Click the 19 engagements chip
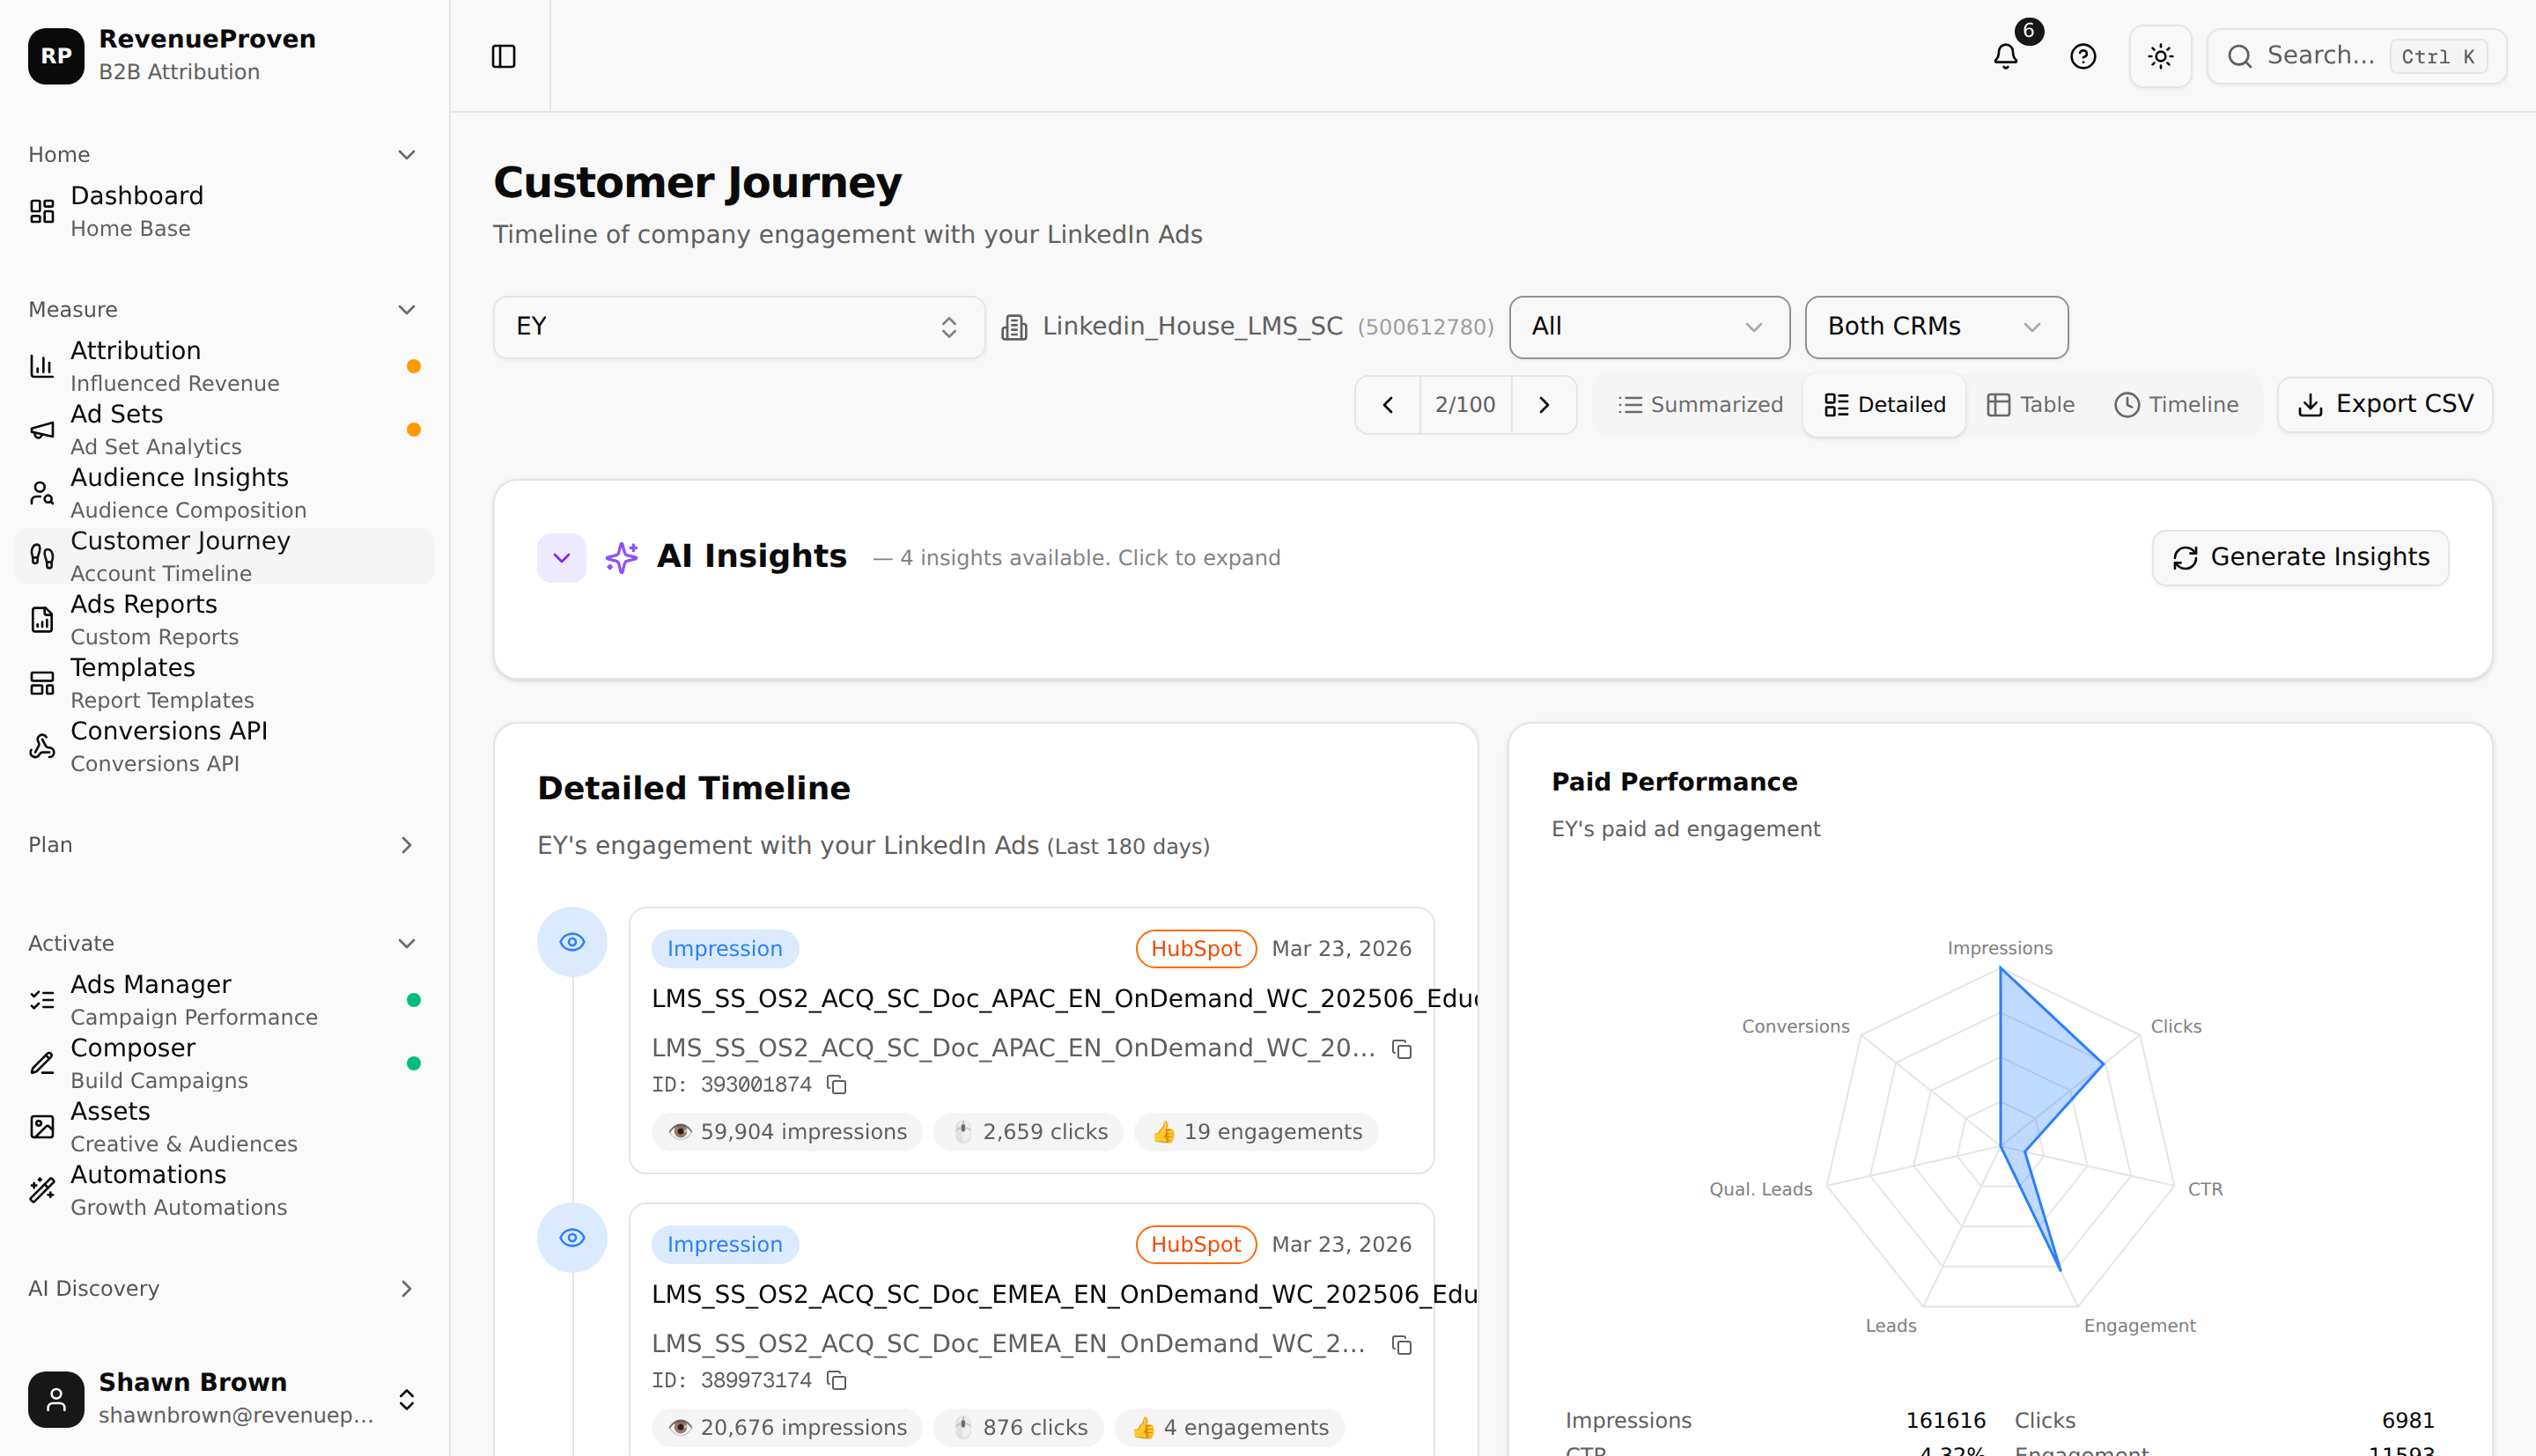This screenshot has width=2536, height=1456. 1256,1132
